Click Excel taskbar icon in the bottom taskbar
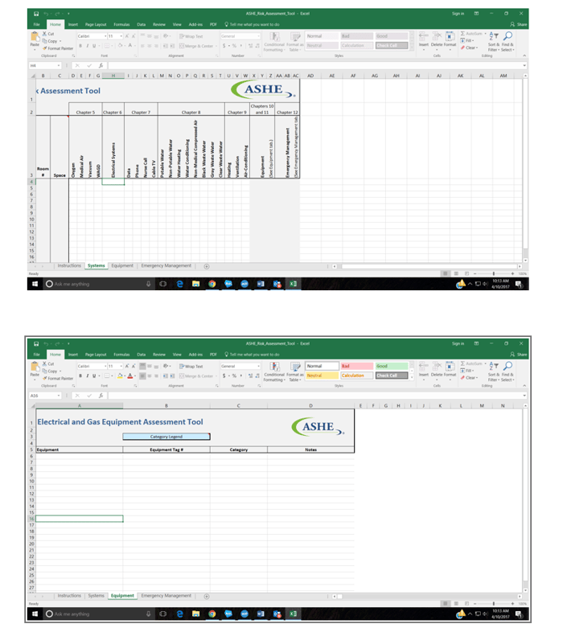563x628 pixels. 293,614
